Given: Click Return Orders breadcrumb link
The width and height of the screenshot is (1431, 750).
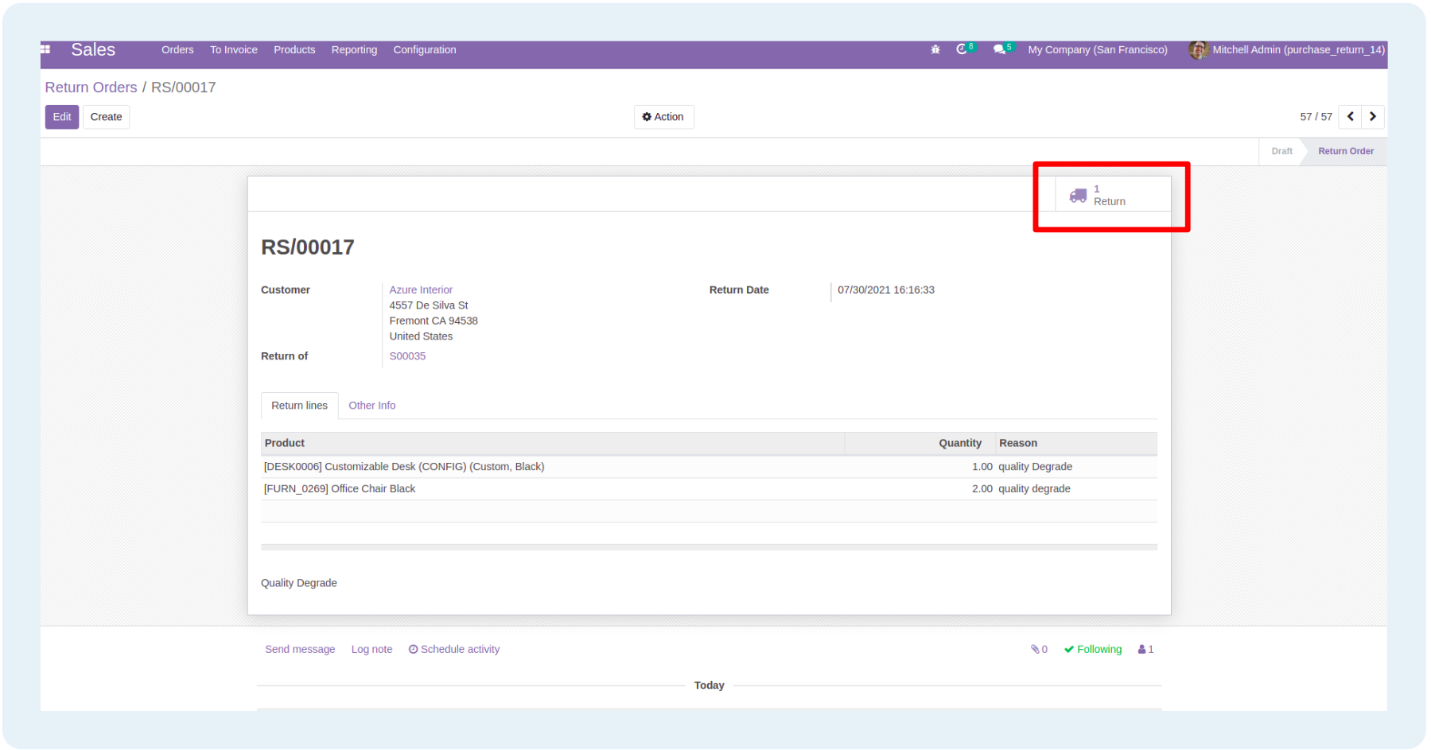Looking at the screenshot, I should [x=91, y=87].
